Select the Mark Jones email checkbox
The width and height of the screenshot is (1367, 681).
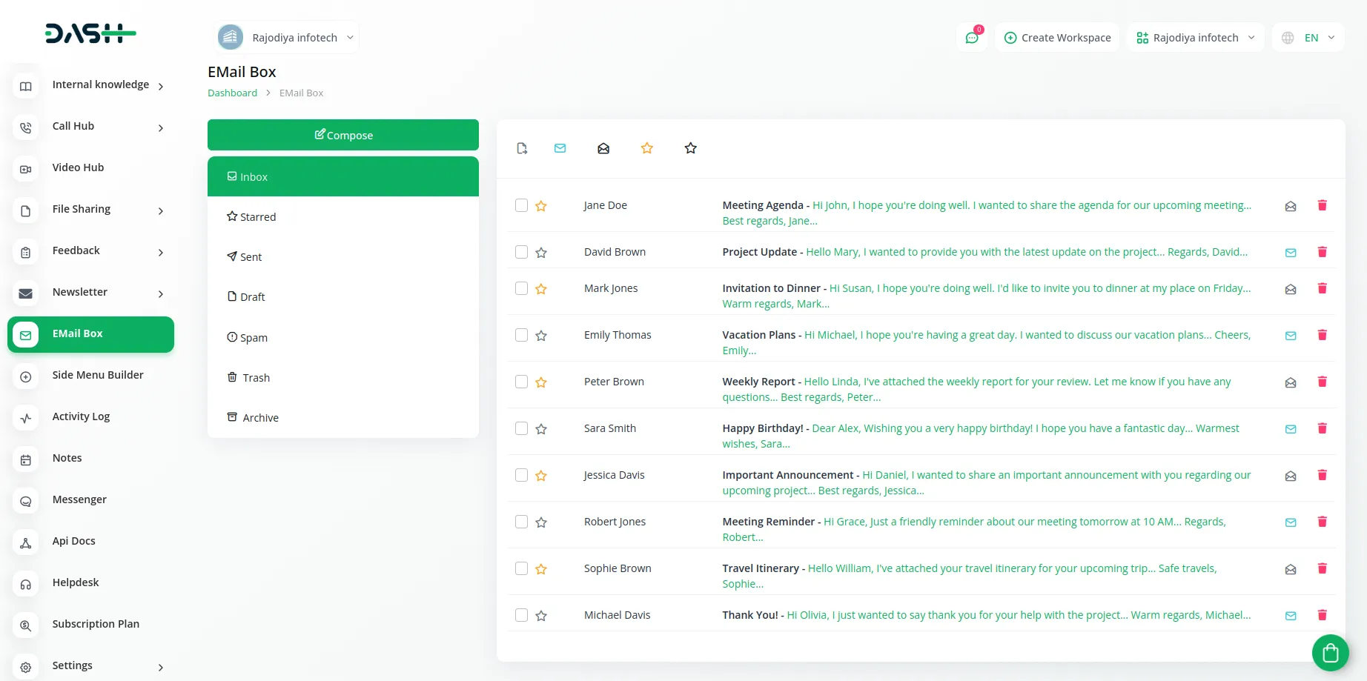[x=522, y=288]
